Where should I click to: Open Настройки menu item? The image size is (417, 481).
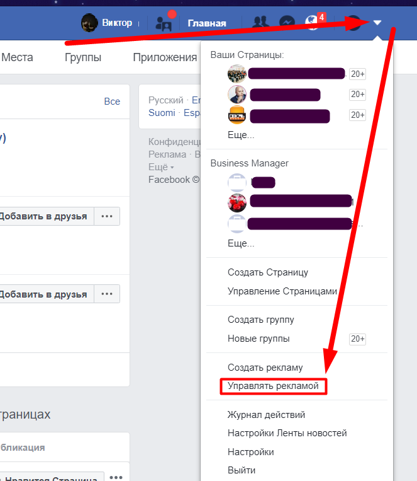tap(251, 452)
